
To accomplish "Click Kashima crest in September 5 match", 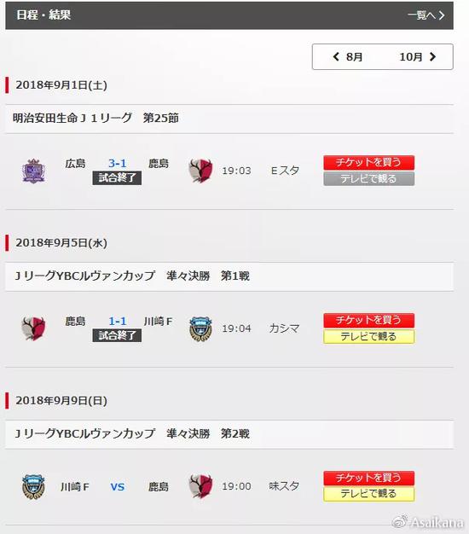I will click(x=33, y=328).
